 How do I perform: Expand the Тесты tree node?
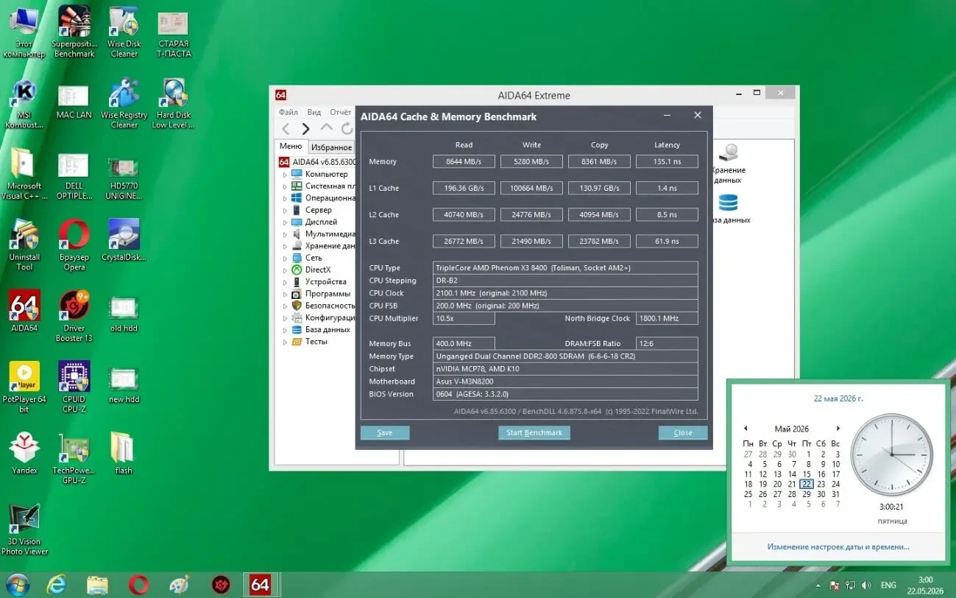click(286, 342)
